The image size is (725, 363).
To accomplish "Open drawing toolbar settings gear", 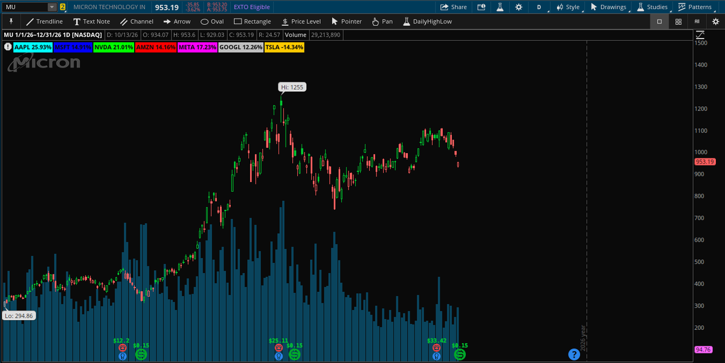I will pyautogui.click(x=715, y=21).
